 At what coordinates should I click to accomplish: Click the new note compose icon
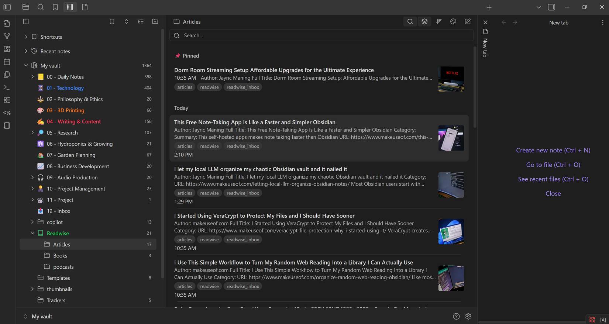[x=468, y=22]
